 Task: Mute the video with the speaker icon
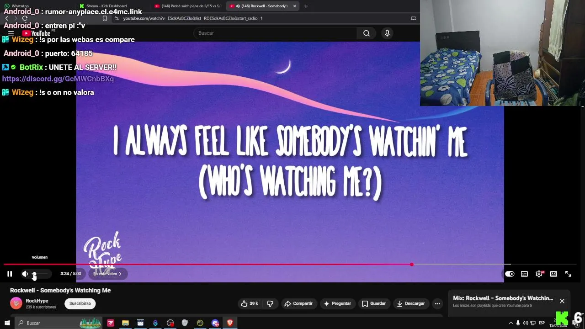click(25, 274)
